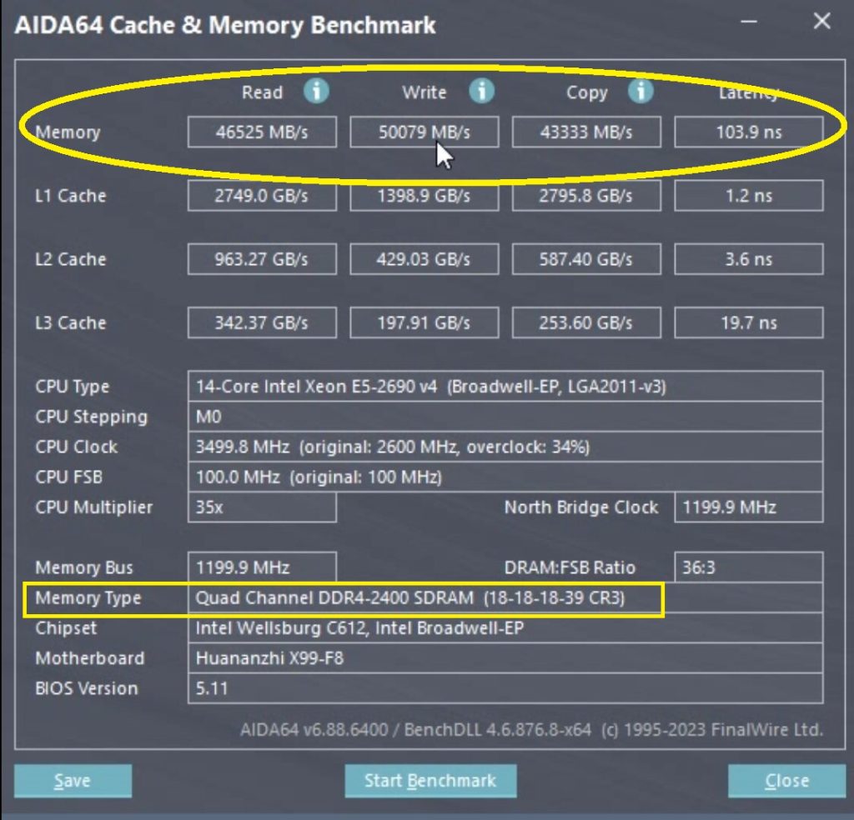854x820 pixels.
Task: Click the window title AIDA64 Cache & Memory Benchmark
Action: [x=225, y=25]
